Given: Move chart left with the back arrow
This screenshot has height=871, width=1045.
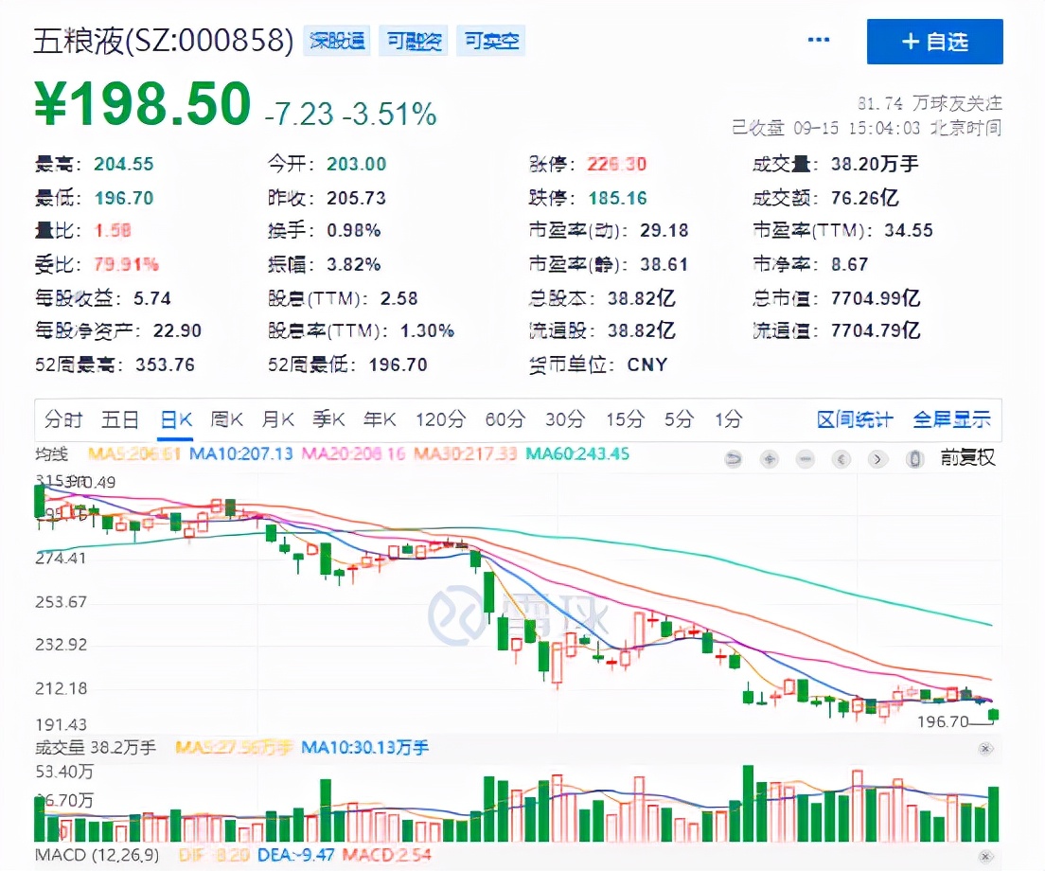Looking at the screenshot, I should pos(841,458).
